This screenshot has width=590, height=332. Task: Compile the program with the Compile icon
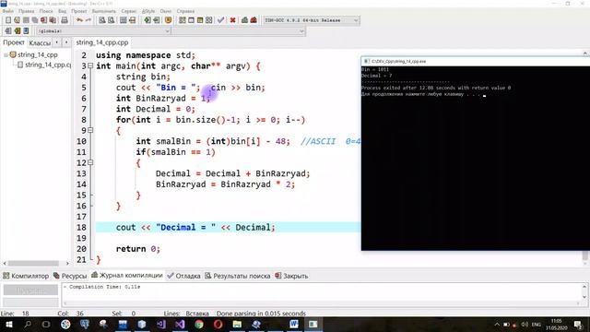[183, 20]
